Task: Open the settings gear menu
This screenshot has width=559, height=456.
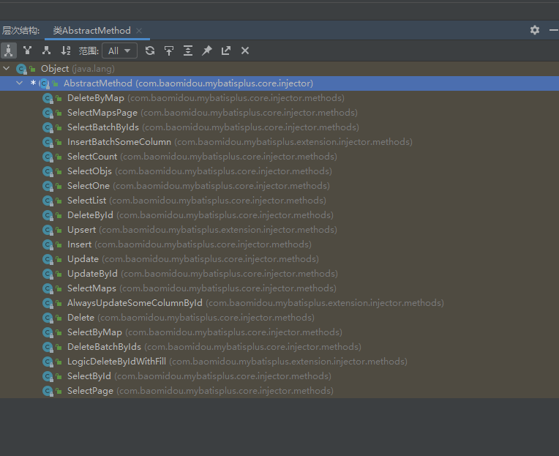Action: pos(535,30)
